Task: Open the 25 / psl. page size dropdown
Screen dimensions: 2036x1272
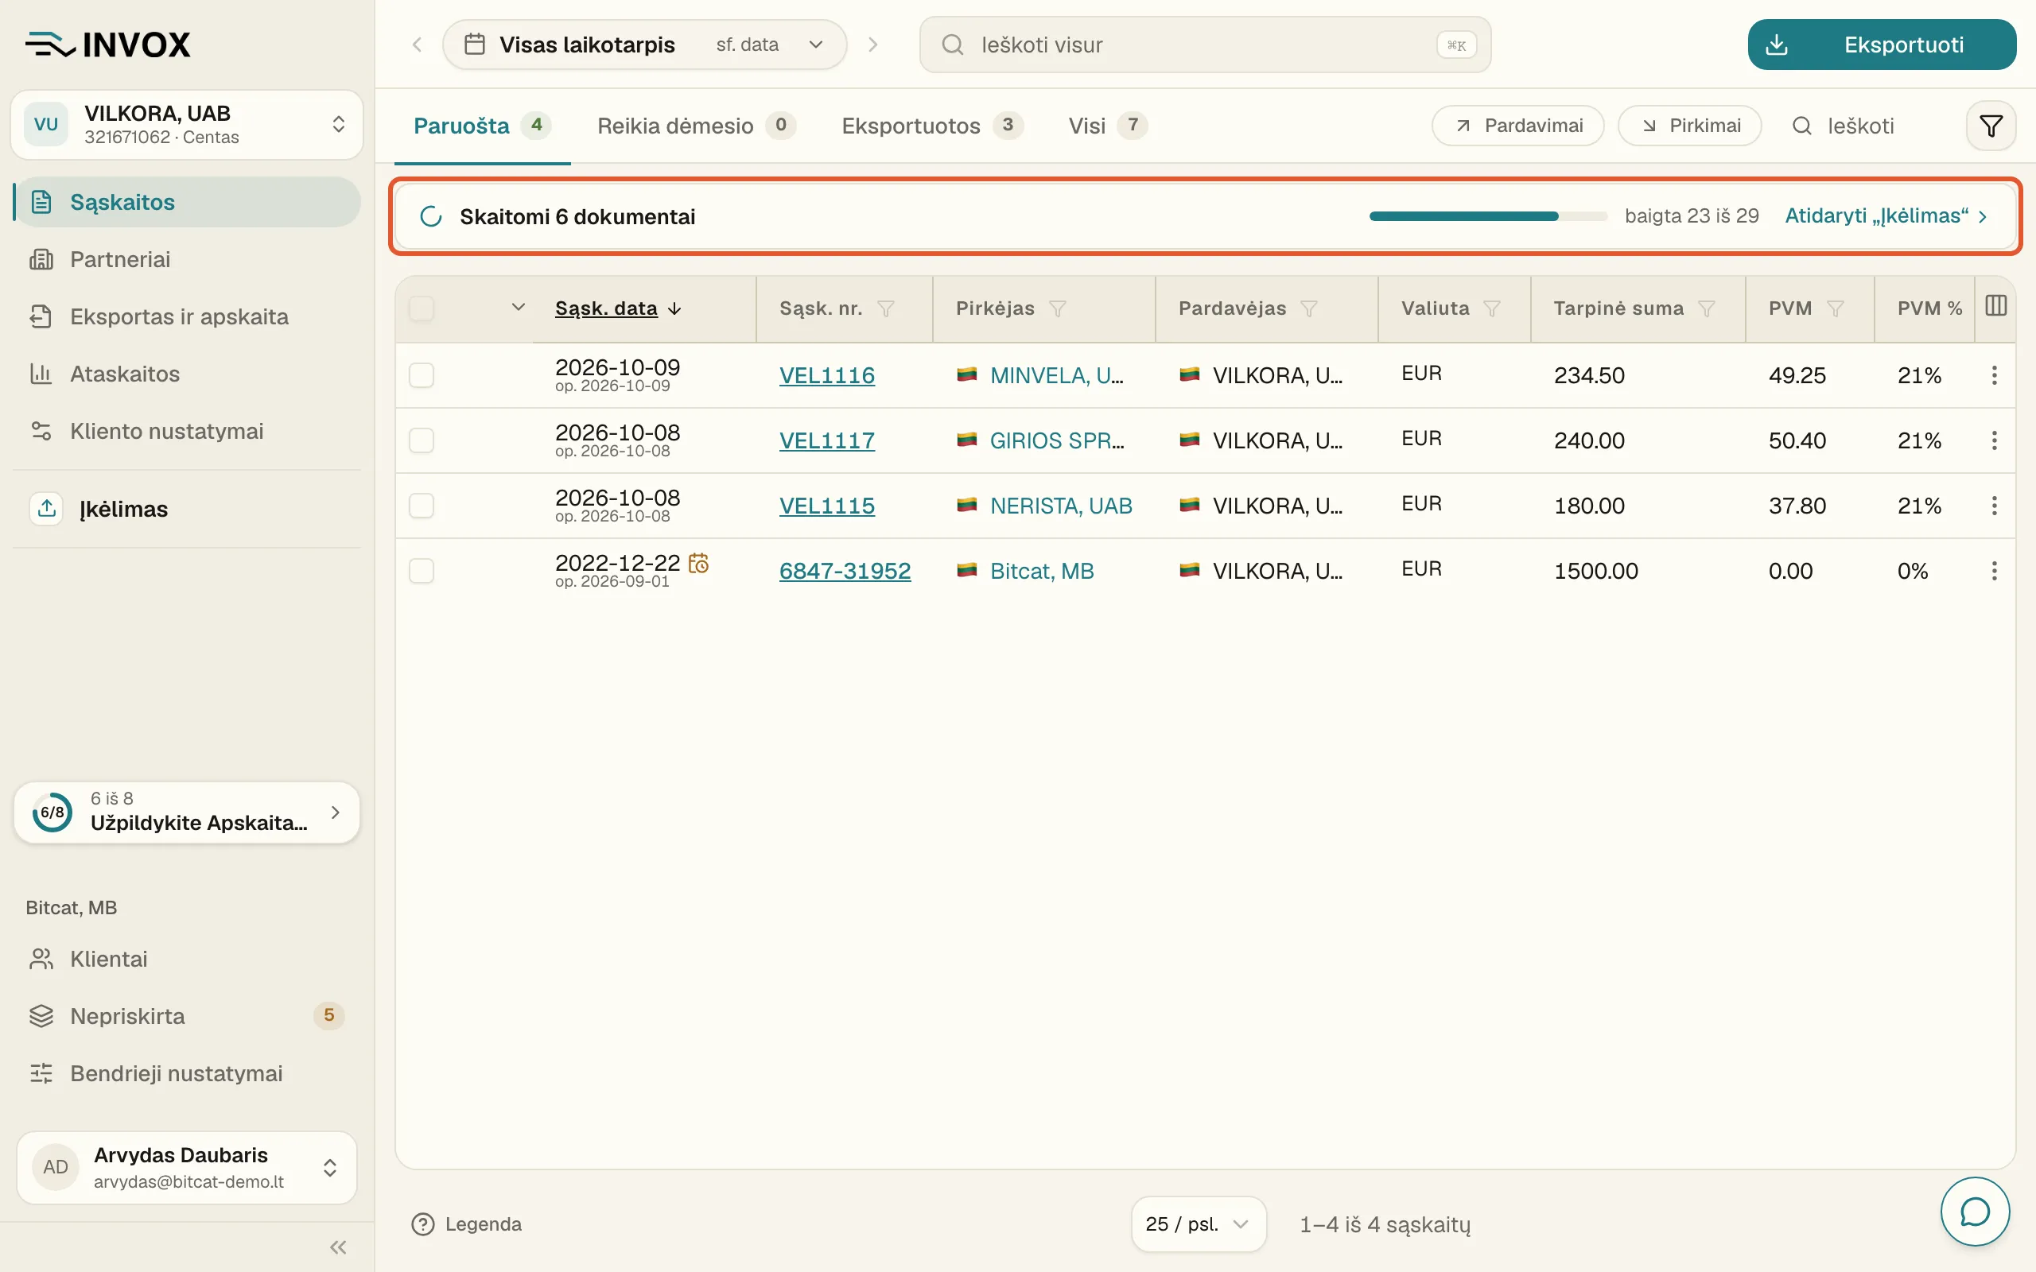Action: coord(1198,1224)
